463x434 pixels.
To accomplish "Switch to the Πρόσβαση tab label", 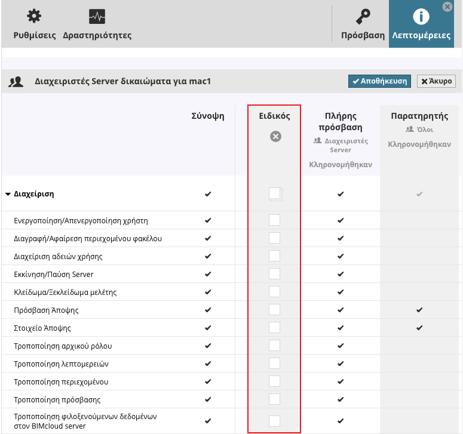I will [x=363, y=35].
